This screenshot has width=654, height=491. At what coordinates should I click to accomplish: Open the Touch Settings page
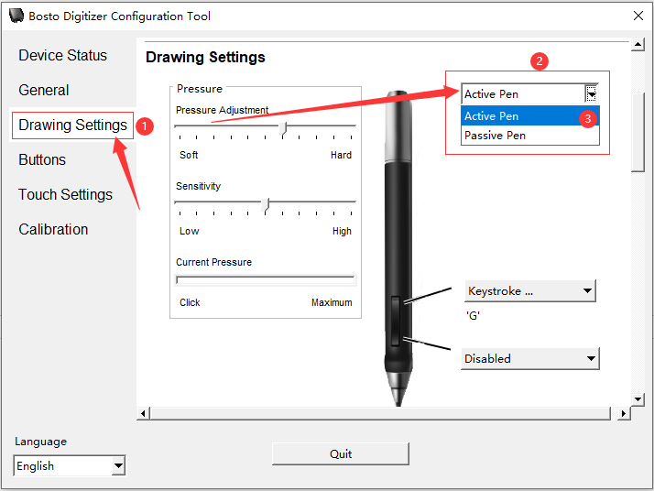click(65, 194)
